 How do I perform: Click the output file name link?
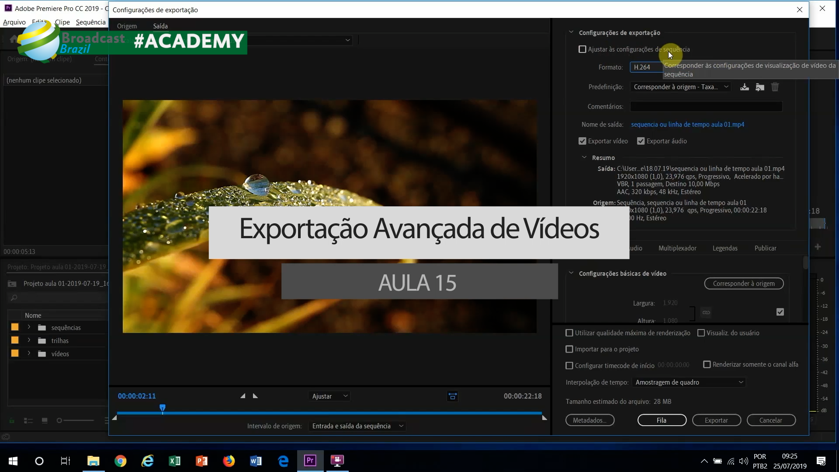687,125
